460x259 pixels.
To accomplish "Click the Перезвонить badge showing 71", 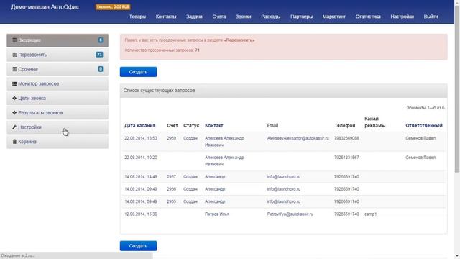I will click(99, 55).
